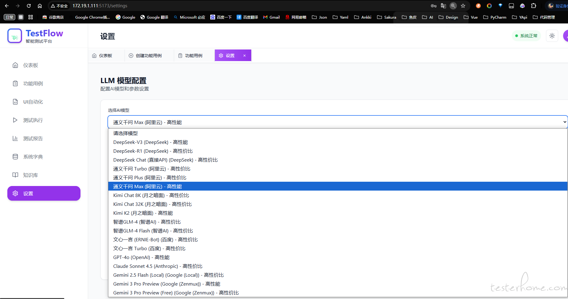Pick Kimi K2 (月之暗面) model option

pos(143,213)
